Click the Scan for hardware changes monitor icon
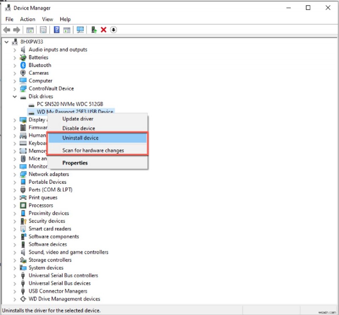 [80, 30]
